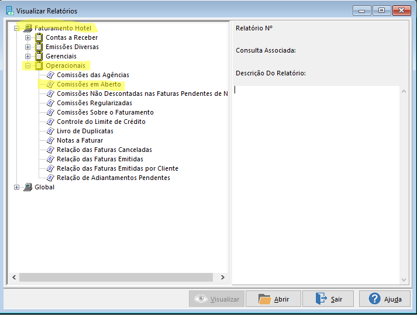Minimize the Visualizar Relatórios window
The height and width of the screenshot is (315, 417).
(361, 11)
